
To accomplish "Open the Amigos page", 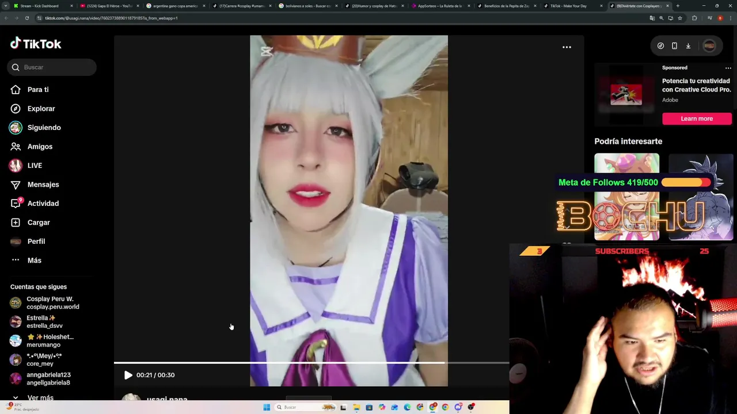I will (x=40, y=147).
